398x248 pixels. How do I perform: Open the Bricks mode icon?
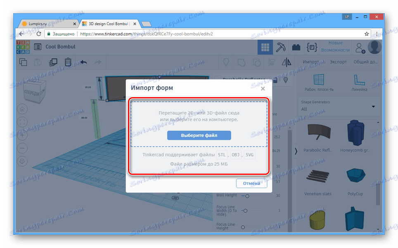pyautogui.click(x=296, y=47)
